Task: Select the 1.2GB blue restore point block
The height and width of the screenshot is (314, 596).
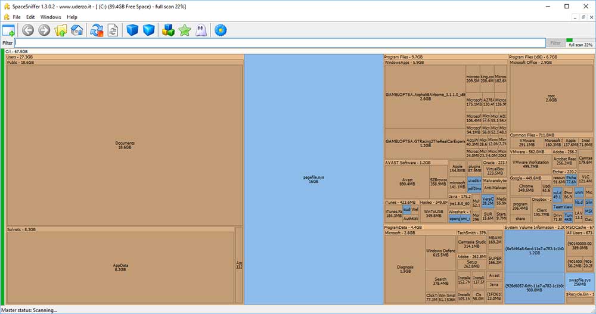Action: click(x=535, y=250)
